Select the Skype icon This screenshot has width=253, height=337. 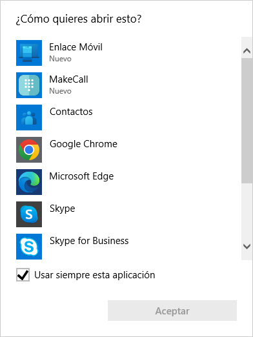29,214
